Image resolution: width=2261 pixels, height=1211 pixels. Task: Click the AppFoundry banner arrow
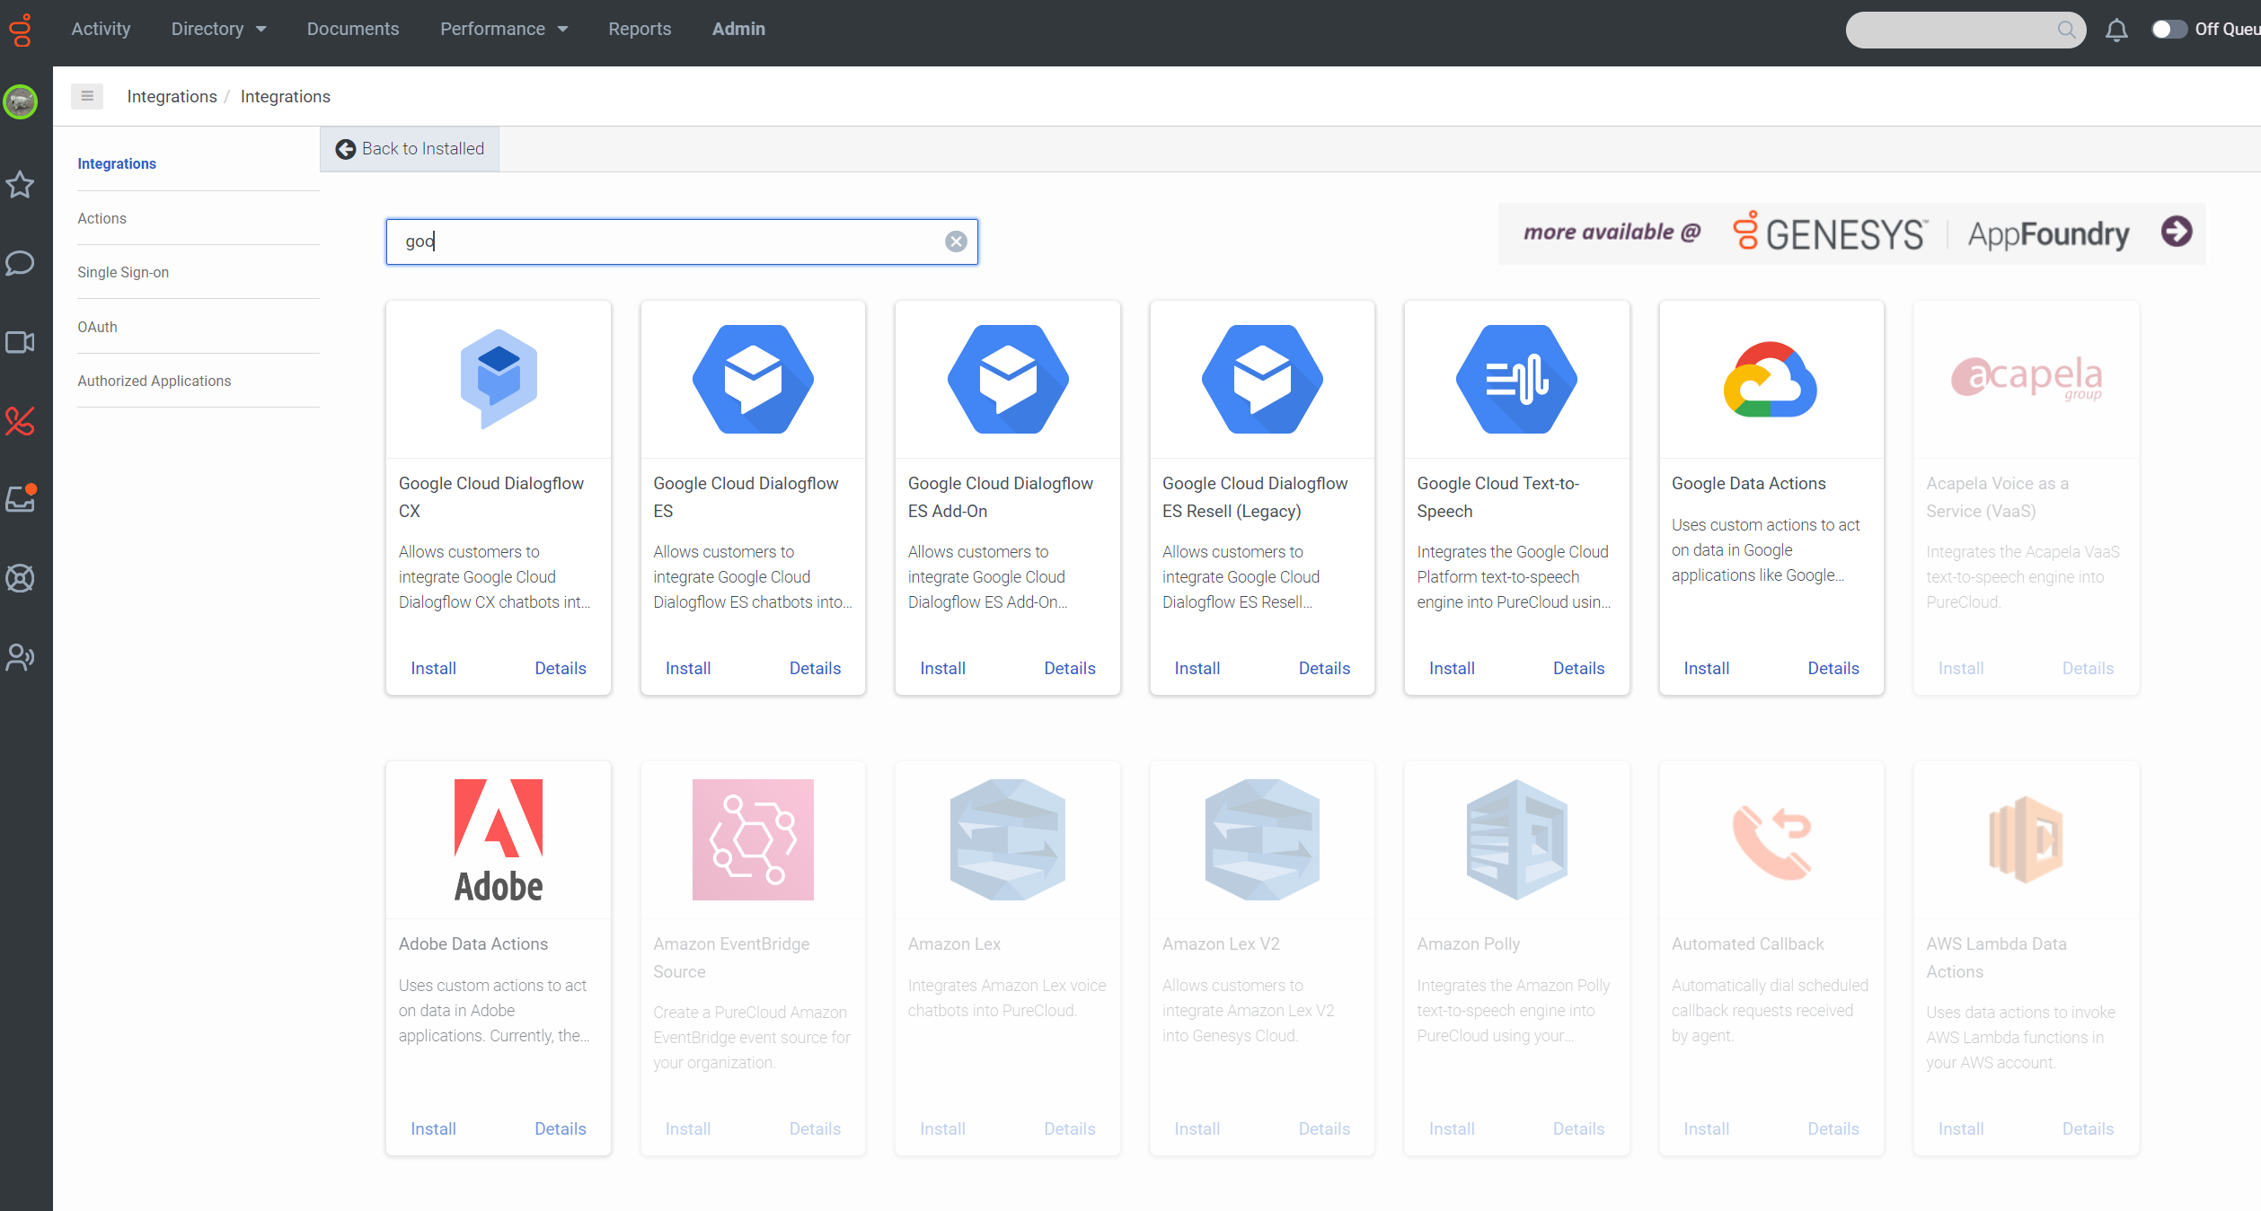click(2176, 231)
